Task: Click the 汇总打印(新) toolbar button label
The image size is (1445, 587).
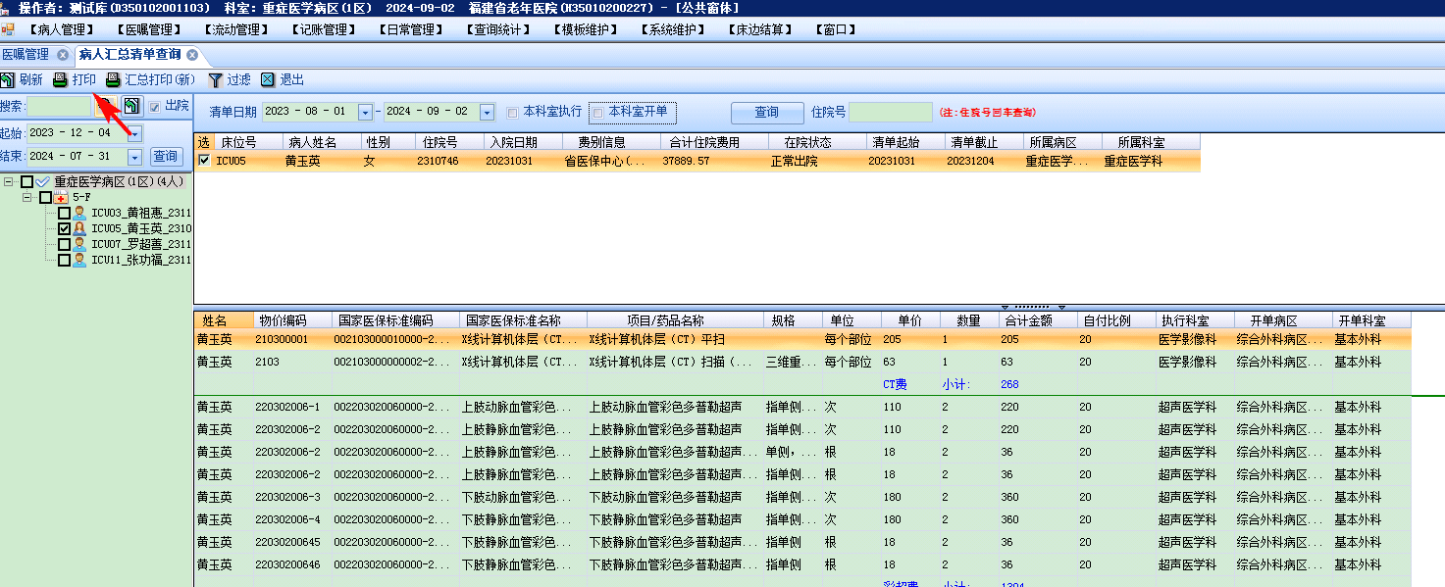Action: [160, 80]
